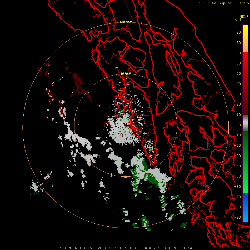Click the [KT] units label
Viewport: 250px width, 250px height.
(237, 19)
